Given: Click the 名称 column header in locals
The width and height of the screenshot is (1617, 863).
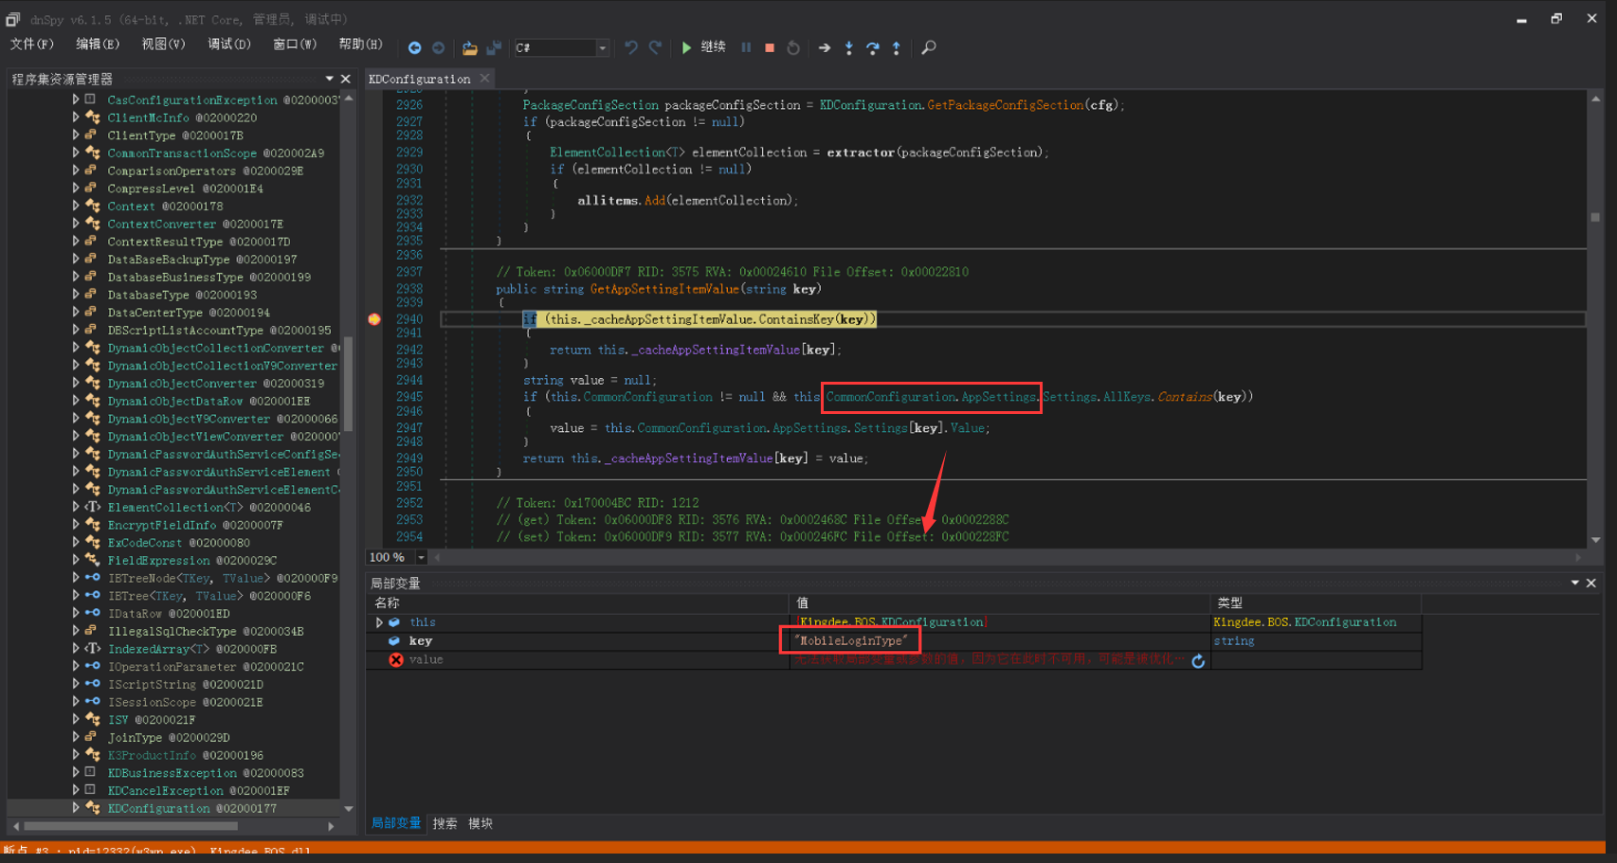Looking at the screenshot, I should [387, 602].
